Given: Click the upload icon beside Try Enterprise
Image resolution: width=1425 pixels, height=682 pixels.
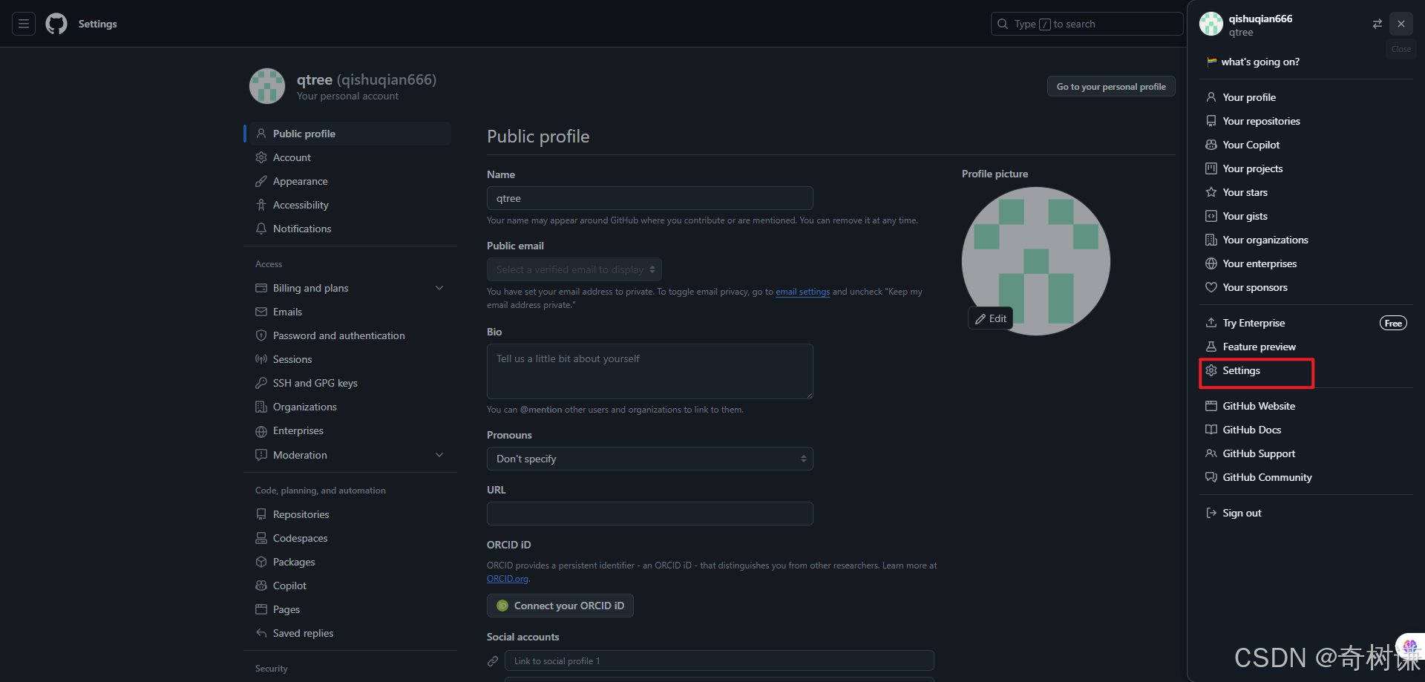Looking at the screenshot, I should 1211,323.
